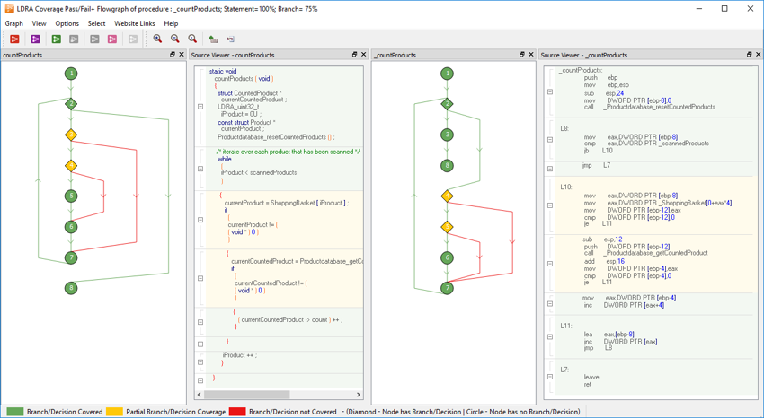Click the green flowgraph toolbar icon
Screen dimensions: 764x418
[x=57, y=39]
